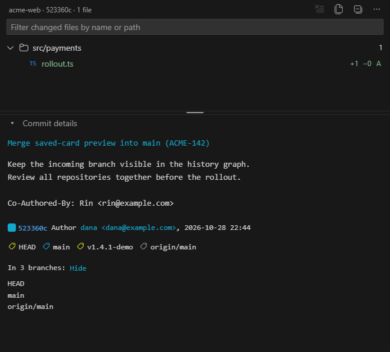Click the v1.4.1-demo tag label

[x=110, y=247]
